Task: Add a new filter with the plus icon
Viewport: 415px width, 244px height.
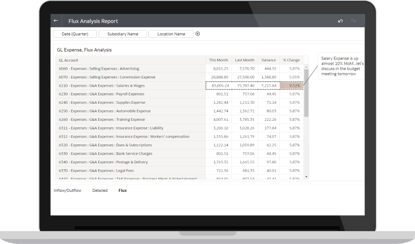Action: click(198, 34)
